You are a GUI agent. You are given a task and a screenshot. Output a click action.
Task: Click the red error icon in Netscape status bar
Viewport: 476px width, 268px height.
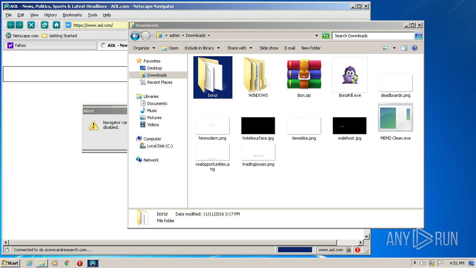click(x=357, y=250)
